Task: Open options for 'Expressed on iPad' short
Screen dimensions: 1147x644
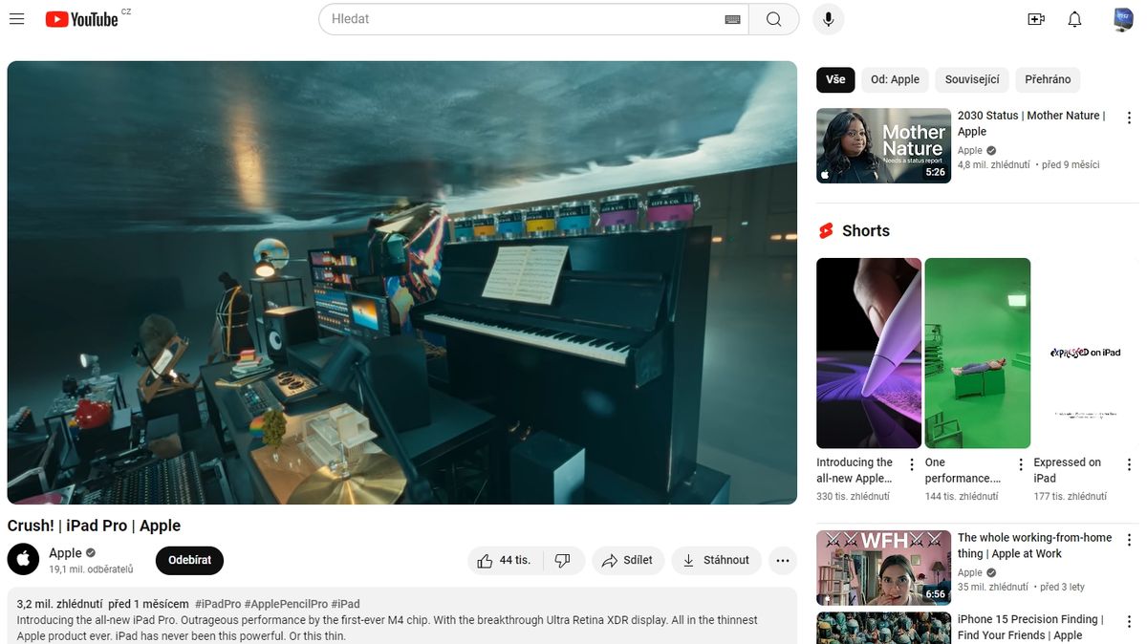Action: tap(1130, 464)
